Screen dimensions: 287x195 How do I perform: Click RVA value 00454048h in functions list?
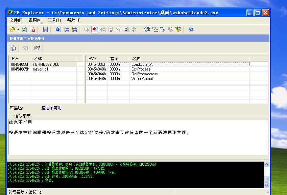tap(97, 79)
